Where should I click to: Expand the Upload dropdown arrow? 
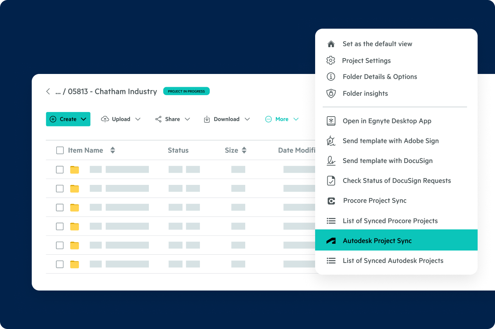tap(138, 119)
